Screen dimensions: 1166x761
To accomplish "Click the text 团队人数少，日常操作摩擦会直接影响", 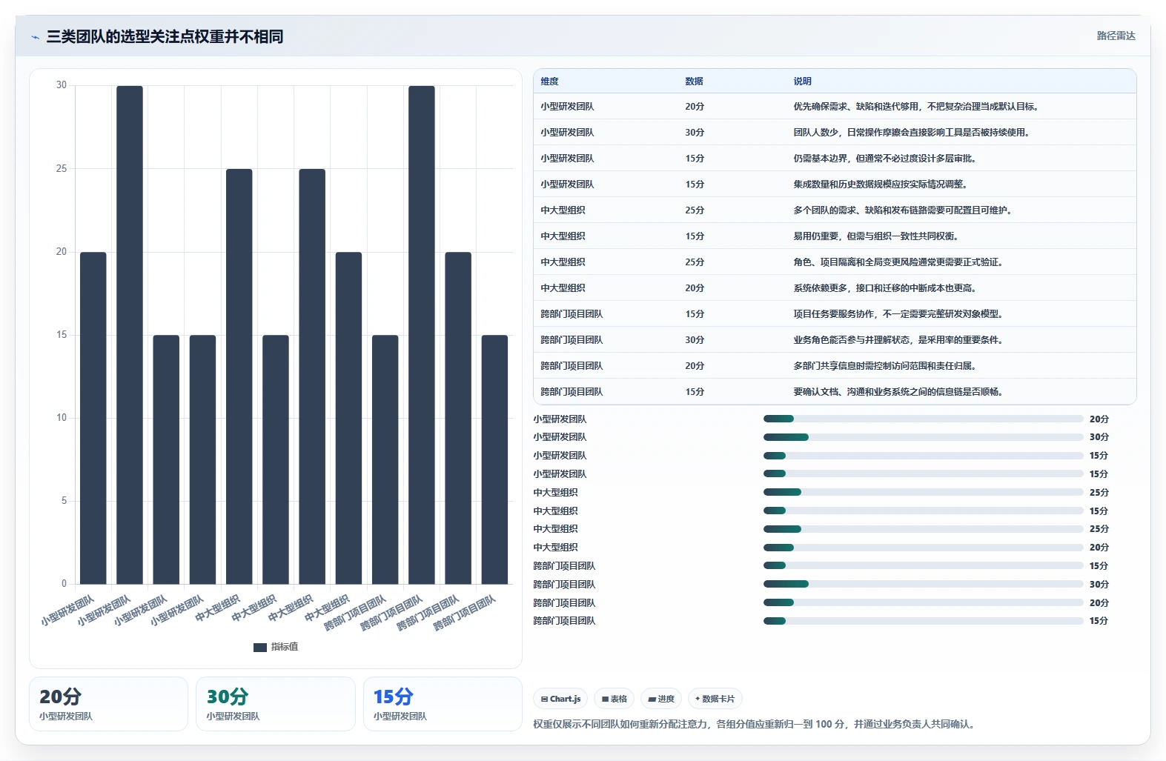I will pyautogui.click(x=869, y=133).
